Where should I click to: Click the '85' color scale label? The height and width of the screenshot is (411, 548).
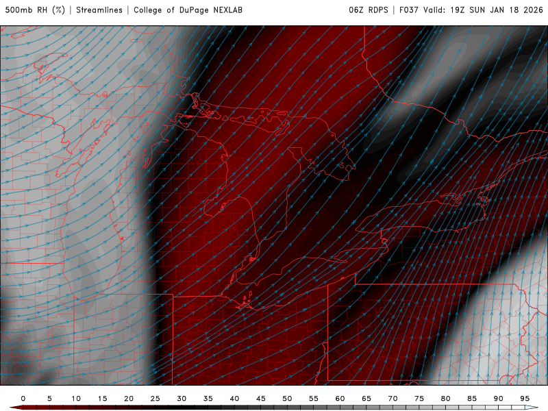point(472,399)
